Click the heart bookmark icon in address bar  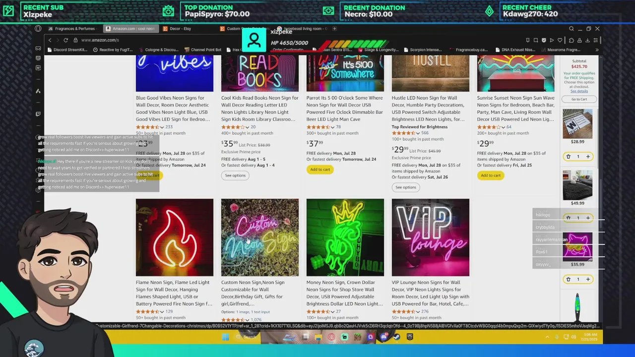click(x=560, y=40)
